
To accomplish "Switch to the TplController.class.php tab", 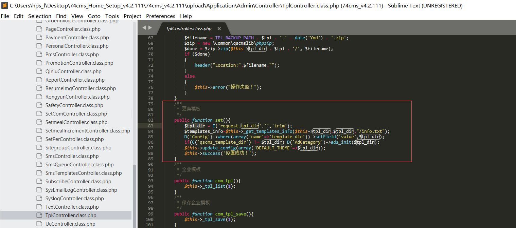I will click(189, 29).
